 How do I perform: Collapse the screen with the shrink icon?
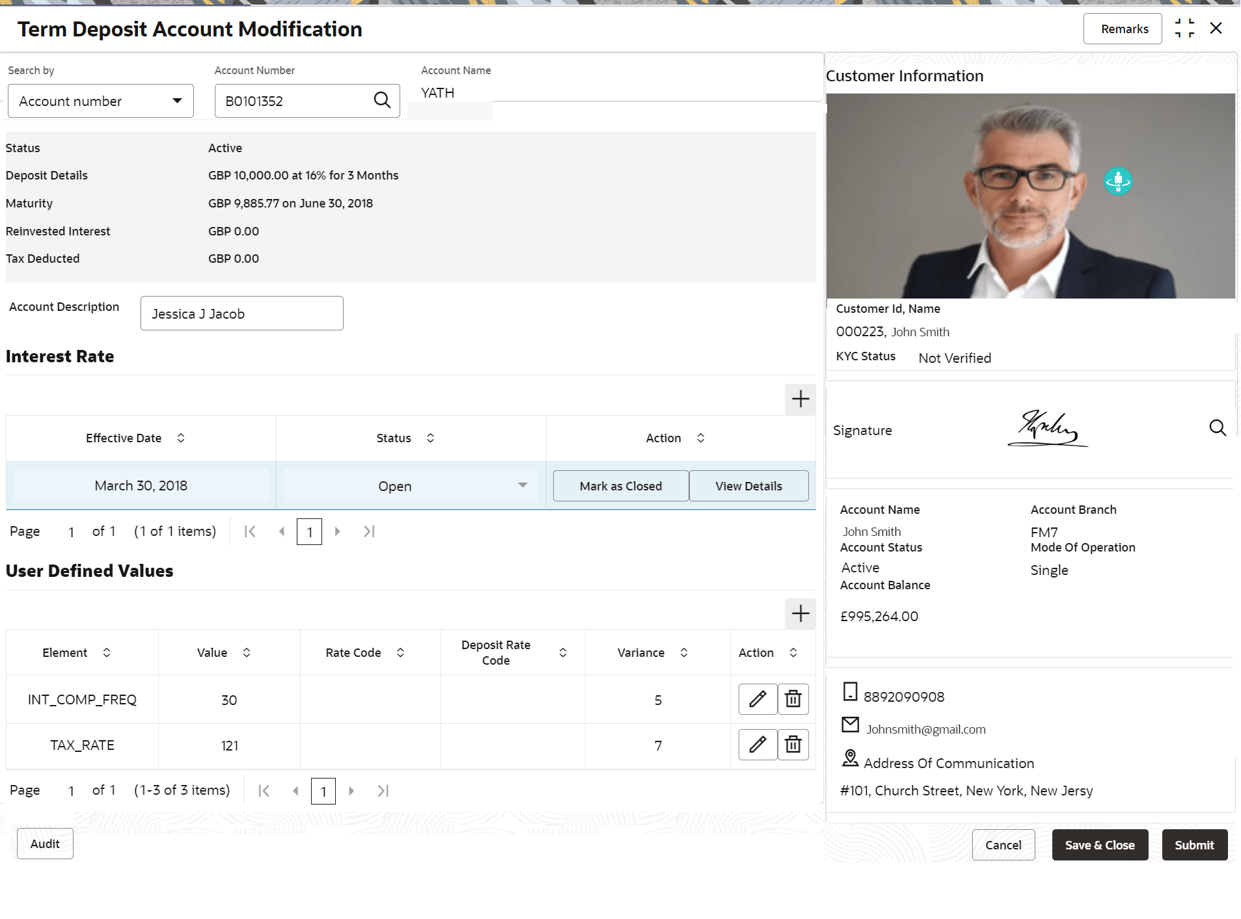[x=1184, y=29]
